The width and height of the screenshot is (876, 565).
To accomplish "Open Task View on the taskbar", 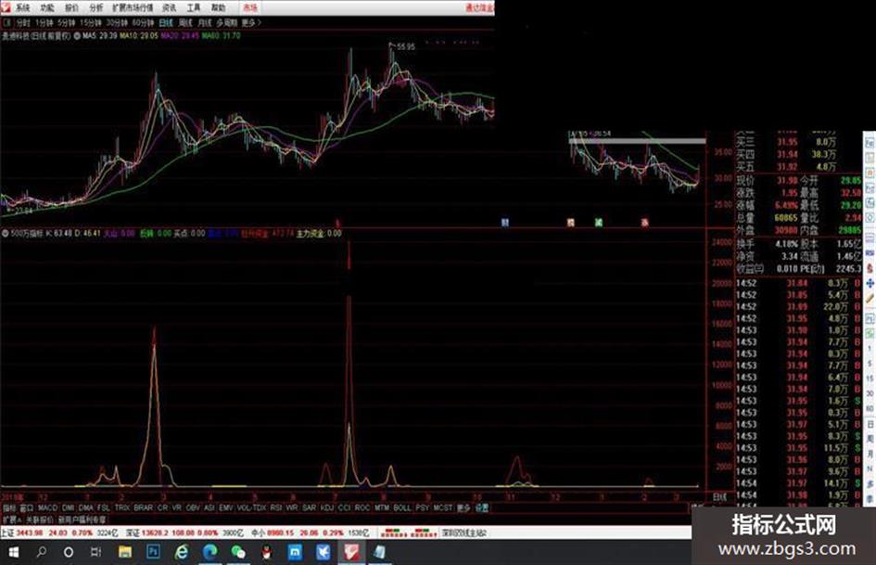I will coord(96,553).
